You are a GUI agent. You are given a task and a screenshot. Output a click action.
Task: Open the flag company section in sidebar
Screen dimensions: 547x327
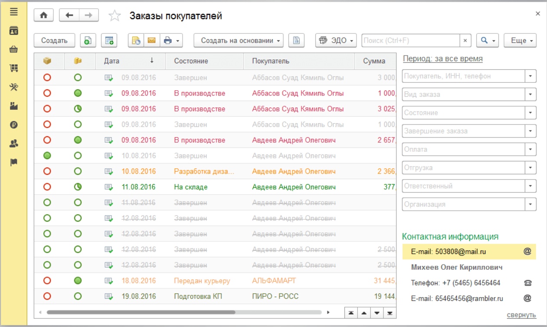coord(14,162)
